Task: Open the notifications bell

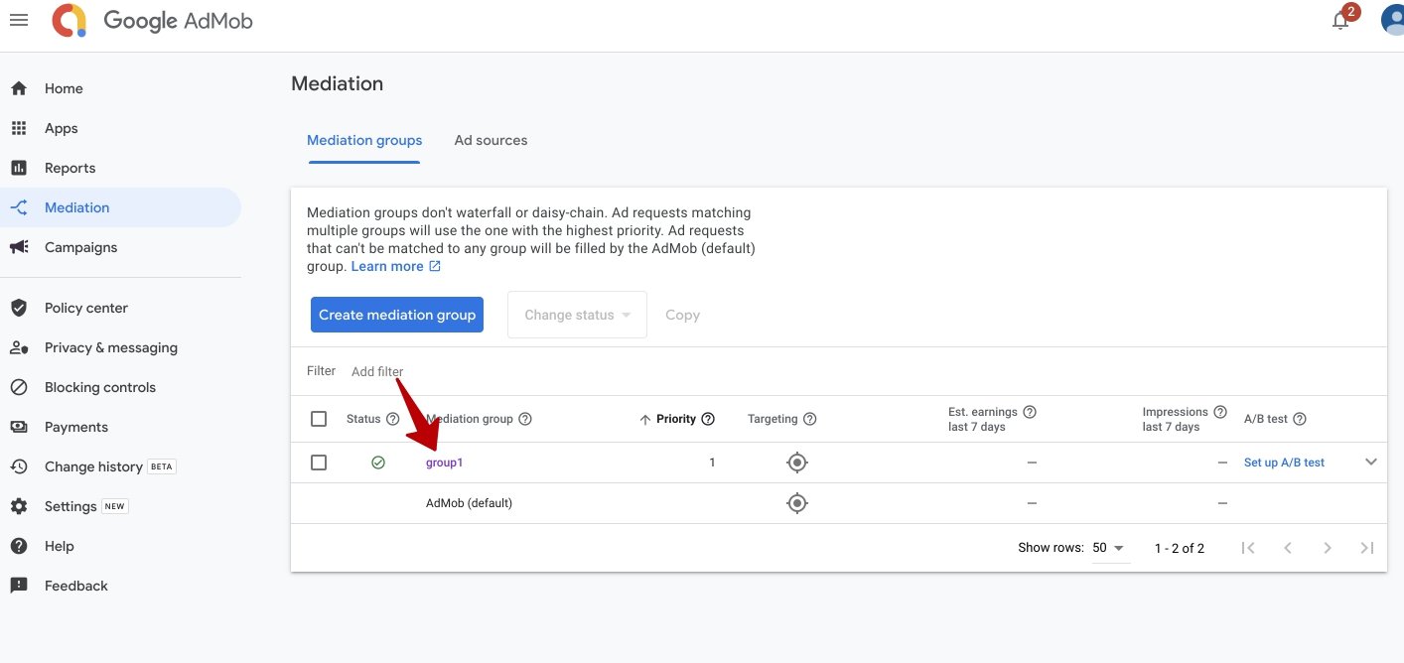Action: point(1340,21)
